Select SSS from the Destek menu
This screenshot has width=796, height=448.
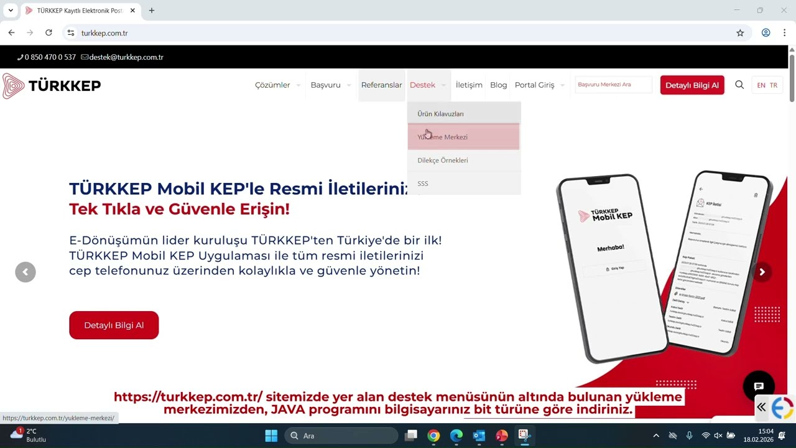point(463,183)
